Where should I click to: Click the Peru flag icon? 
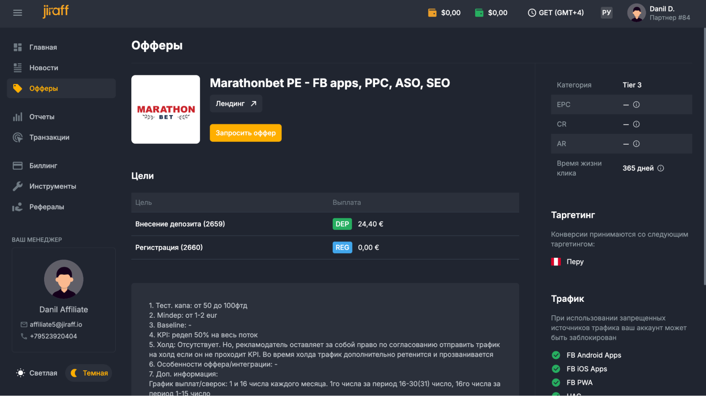(556, 262)
